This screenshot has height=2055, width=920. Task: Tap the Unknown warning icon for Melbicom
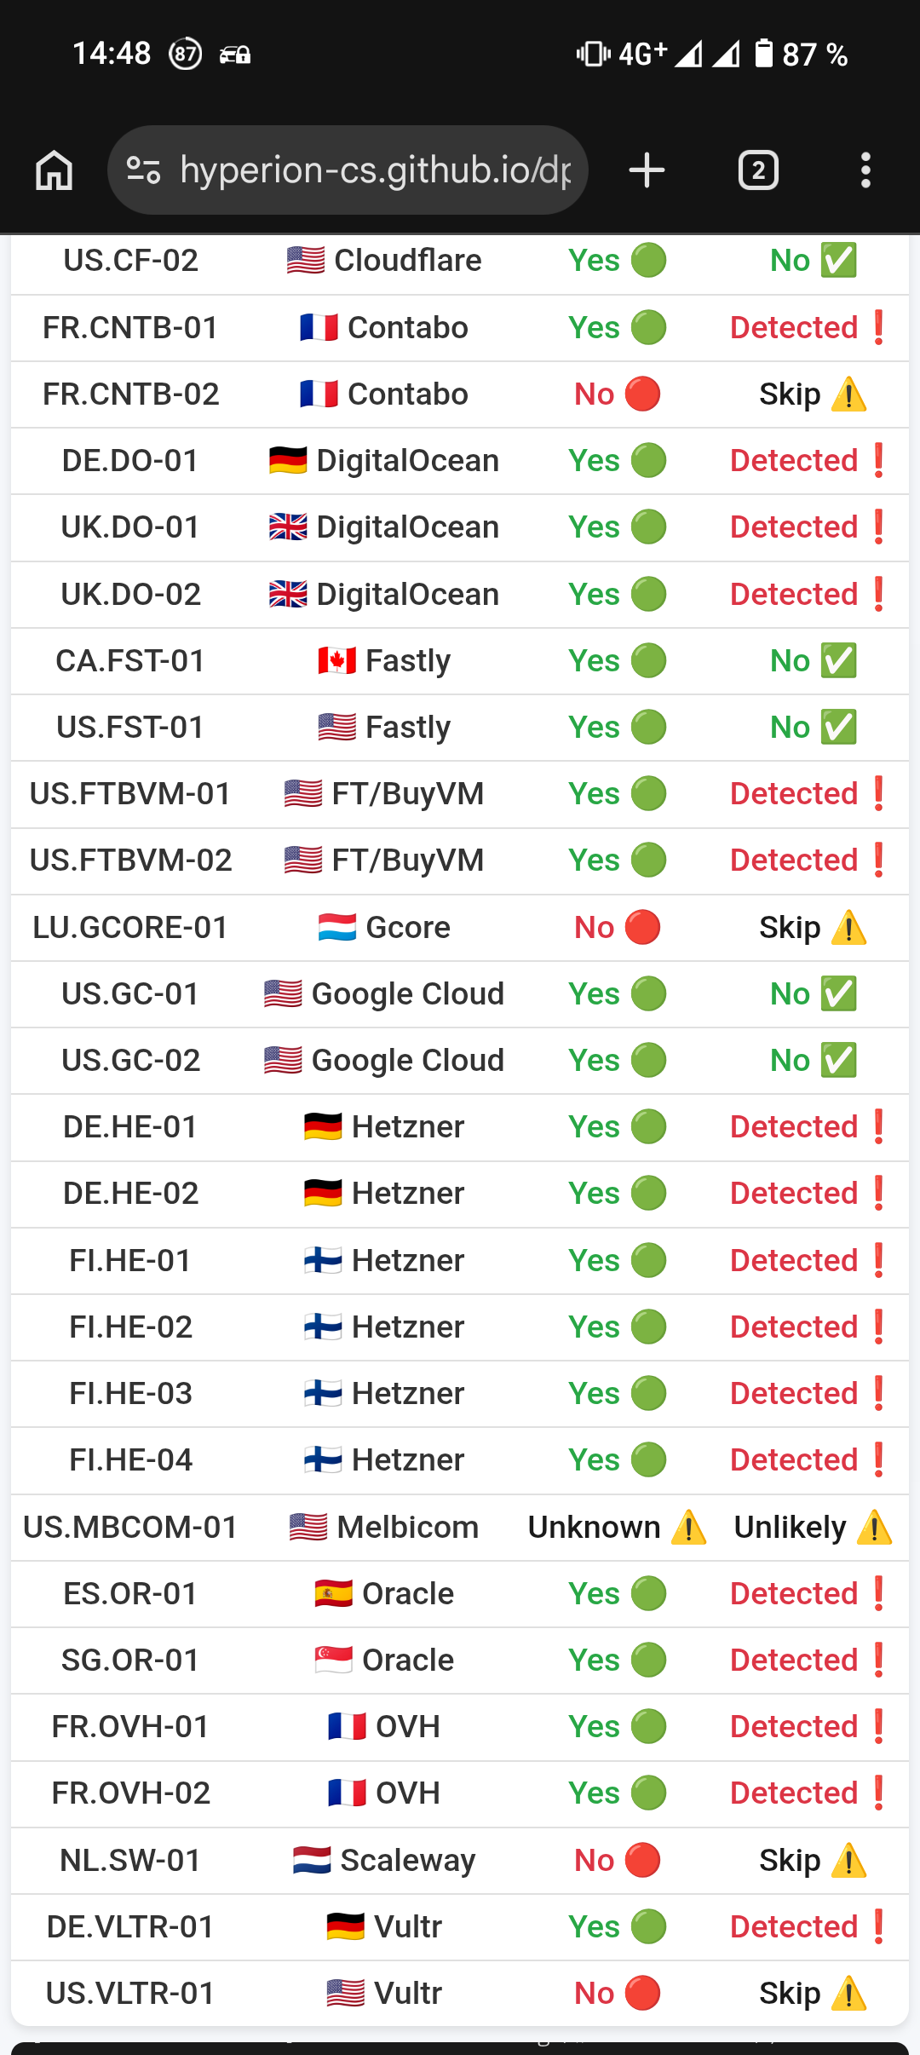click(688, 1528)
